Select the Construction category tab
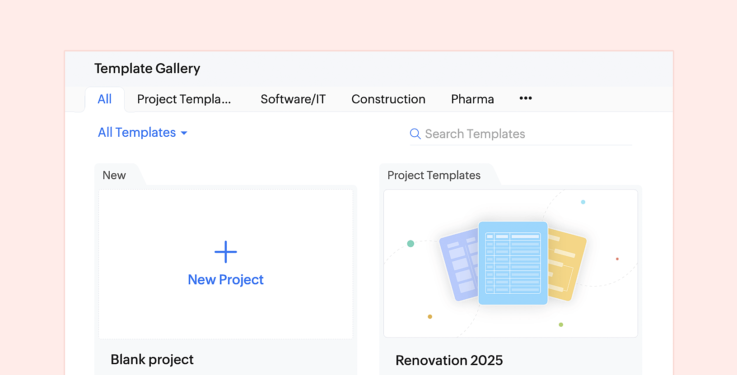The width and height of the screenshot is (737, 375). pyautogui.click(x=388, y=99)
